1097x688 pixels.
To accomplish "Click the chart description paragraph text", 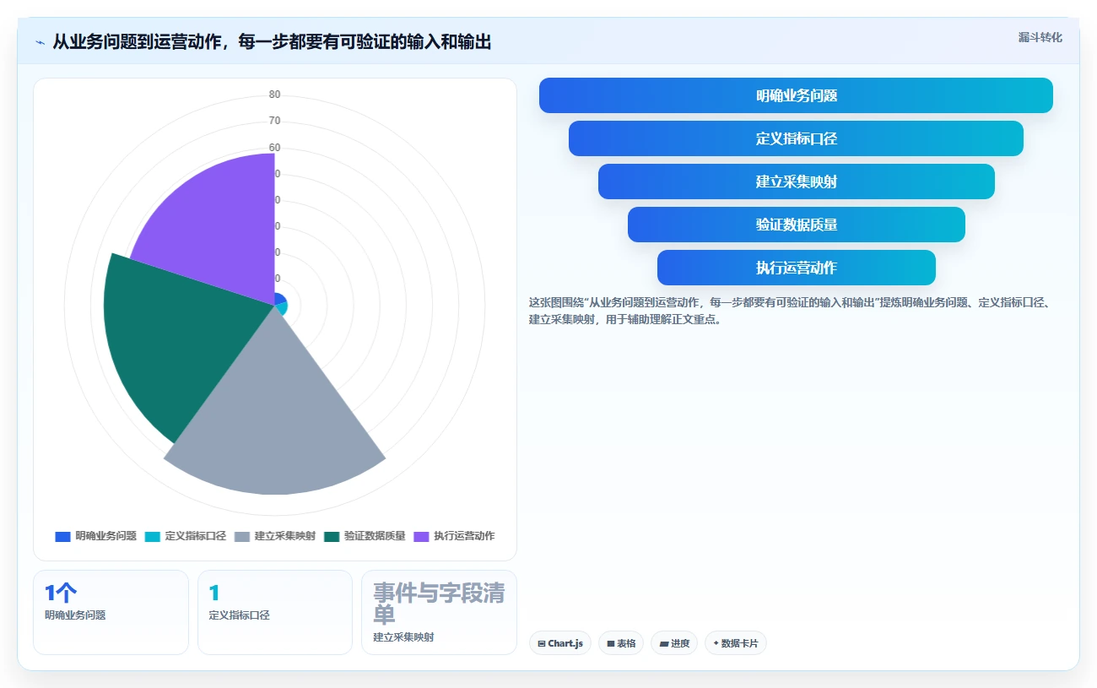I will point(789,311).
